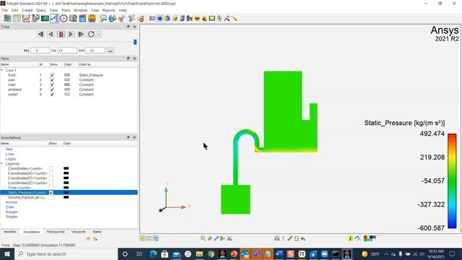The width and height of the screenshot is (462, 260).
Task: Switch to the Plots/queries tab
Action: tap(56, 232)
